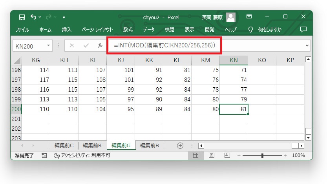Open the 数式 ribbon tab
Viewport: 327px width, 184px height.
pos(128,29)
